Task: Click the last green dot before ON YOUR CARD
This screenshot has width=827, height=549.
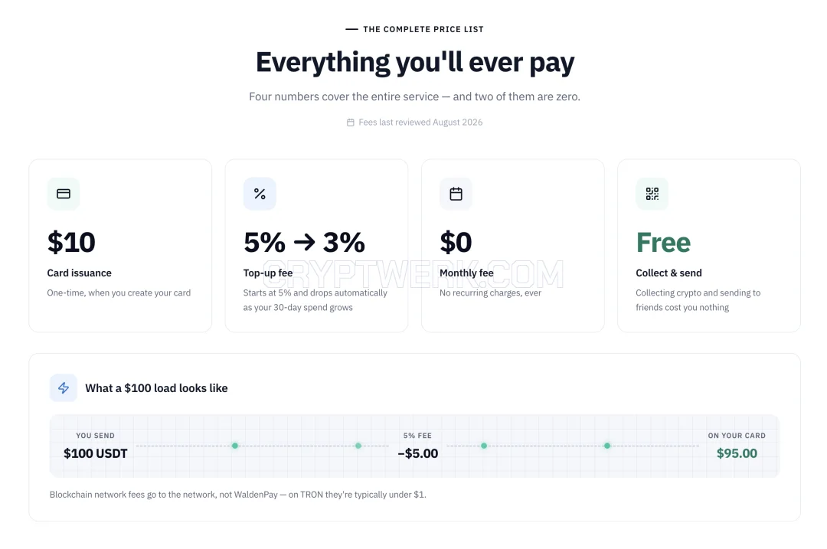Action: coord(607,446)
